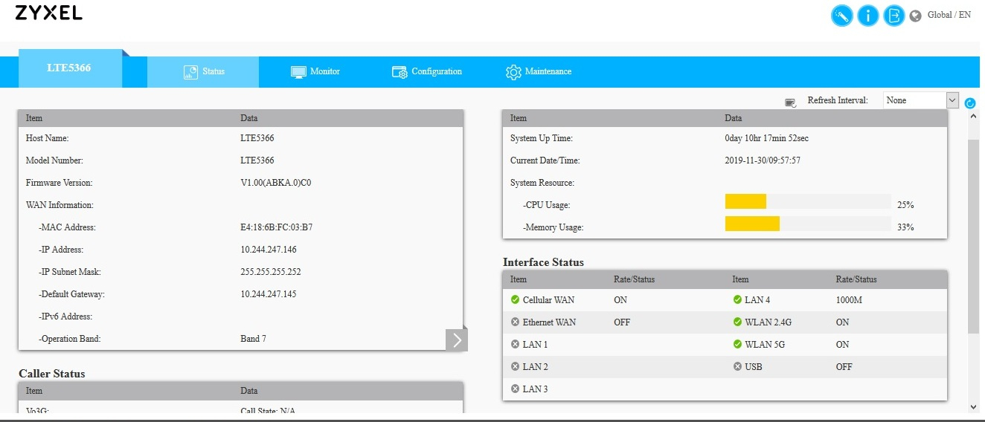This screenshot has width=985, height=422.
Task: Click the information icon in header
Action: coord(868,16)
